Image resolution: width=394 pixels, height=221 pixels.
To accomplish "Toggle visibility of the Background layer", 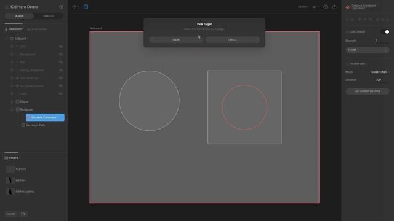I will pos(60,55).
